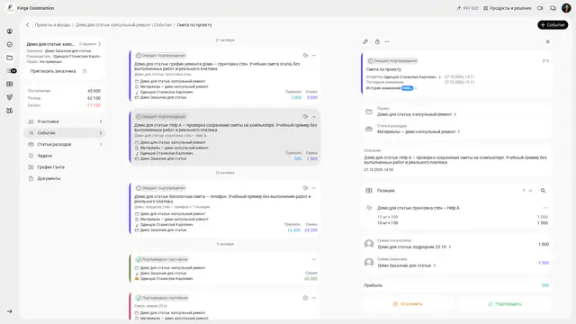Screen dimensions: 576x324
Task: Share the estimate via share icon
Action: (x=377, y=42)
